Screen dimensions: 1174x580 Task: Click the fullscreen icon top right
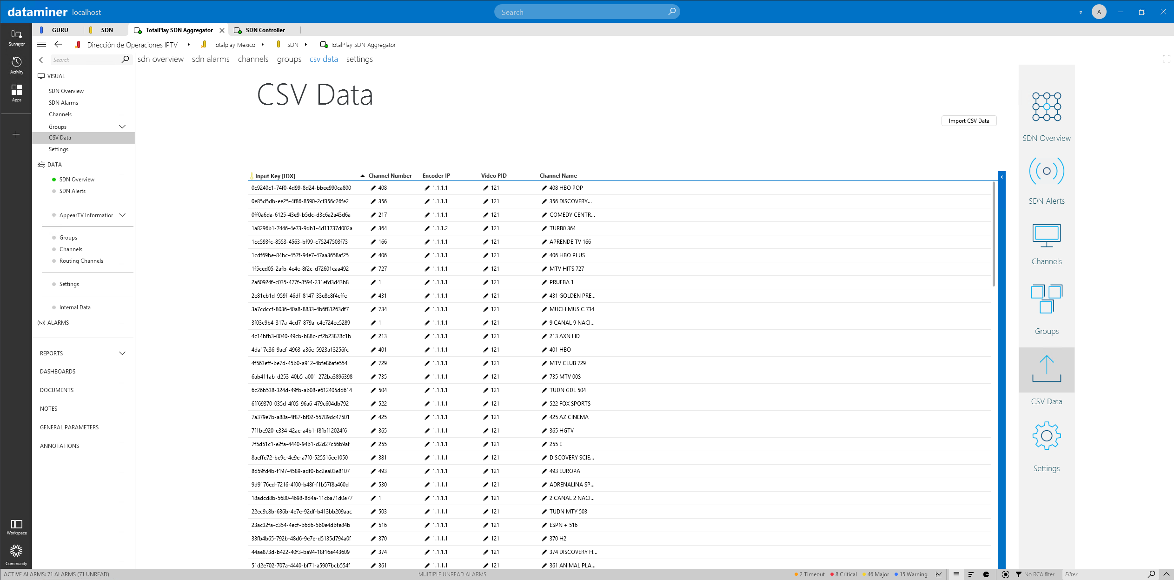tap(1166, 59)
